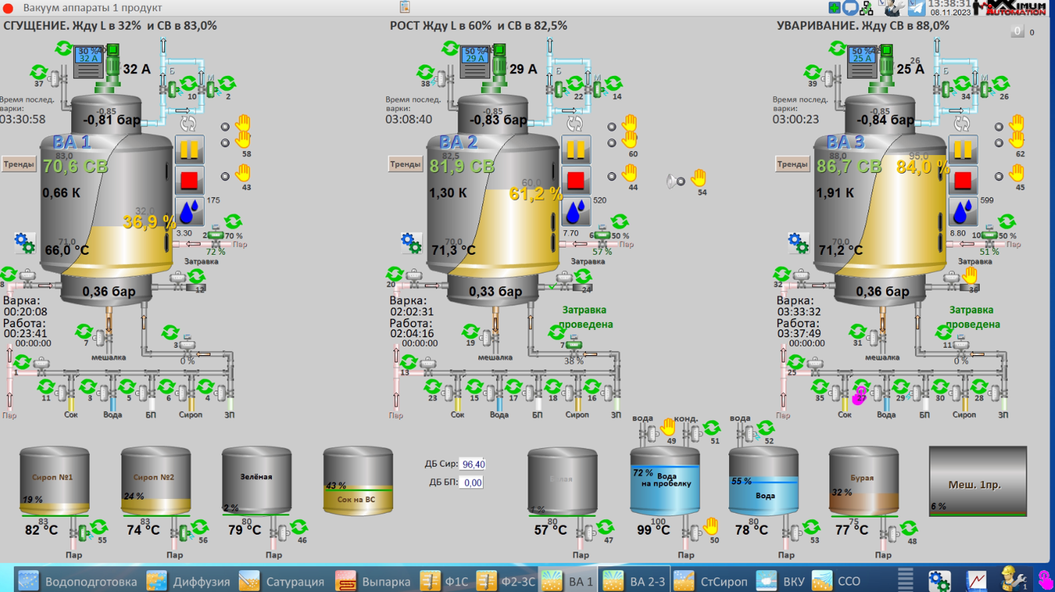This screenshot has width=1055, height=592.
Task: Toggle the round indicator beside hand 43
Action: tap(226, 177)
